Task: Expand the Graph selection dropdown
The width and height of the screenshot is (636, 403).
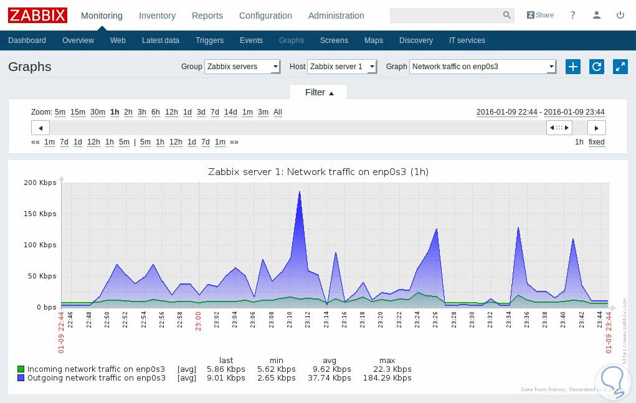Action: pos(482,67)
